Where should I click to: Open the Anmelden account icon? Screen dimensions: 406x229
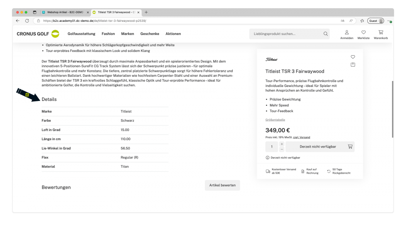pyautogui.click(x=347, y=35)
